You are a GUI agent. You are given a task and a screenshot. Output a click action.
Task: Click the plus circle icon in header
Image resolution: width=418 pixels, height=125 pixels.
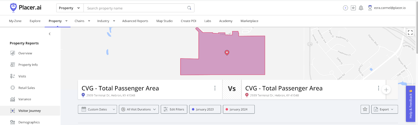click(x=345, y=8)
